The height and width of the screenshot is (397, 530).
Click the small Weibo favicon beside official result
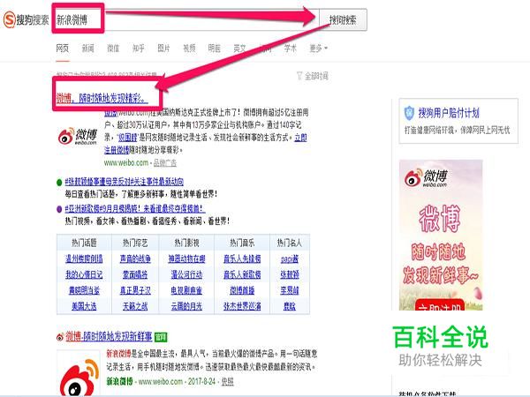(60, 337)
